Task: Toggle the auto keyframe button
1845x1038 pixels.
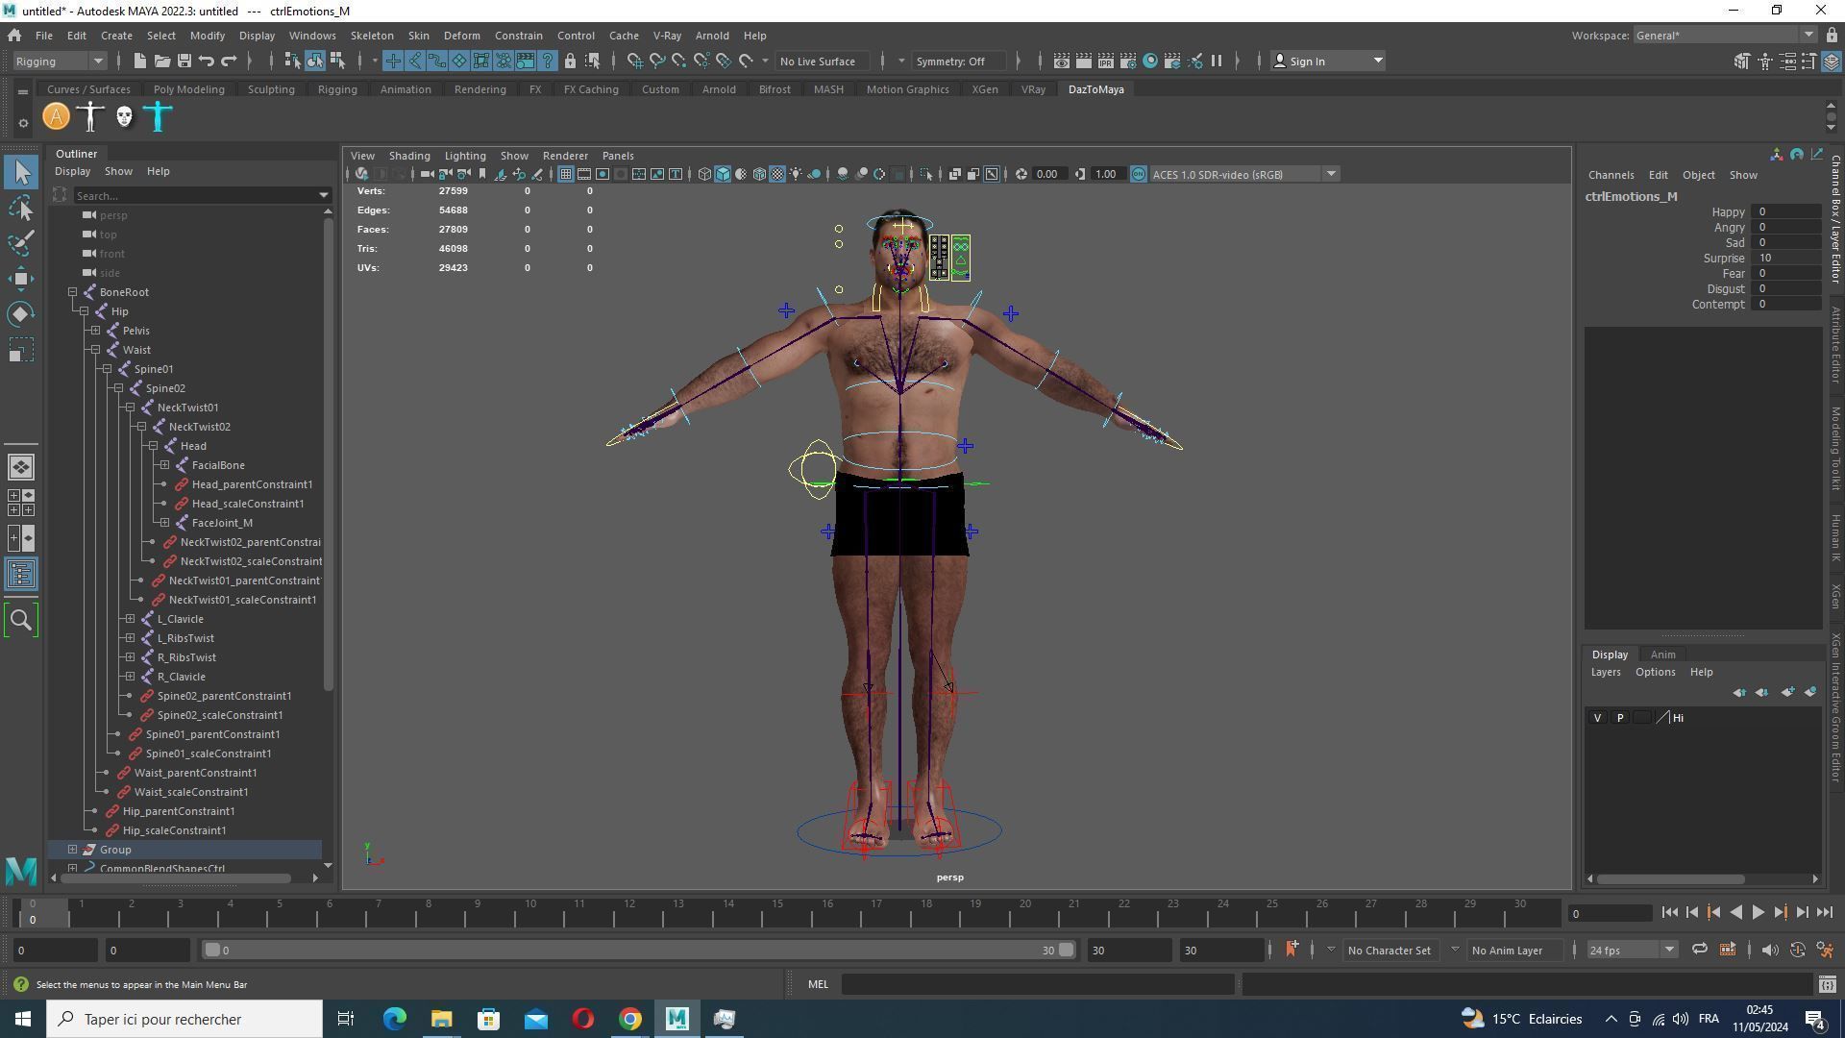Action: click(1799, 950)
